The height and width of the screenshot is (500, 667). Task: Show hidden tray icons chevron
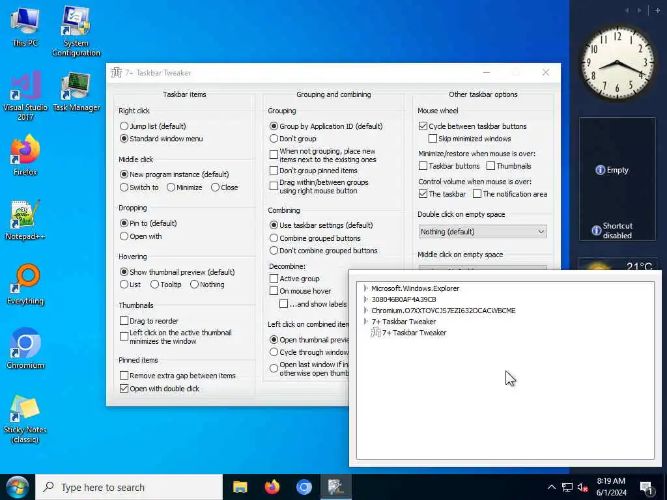(x=551, y=487)
